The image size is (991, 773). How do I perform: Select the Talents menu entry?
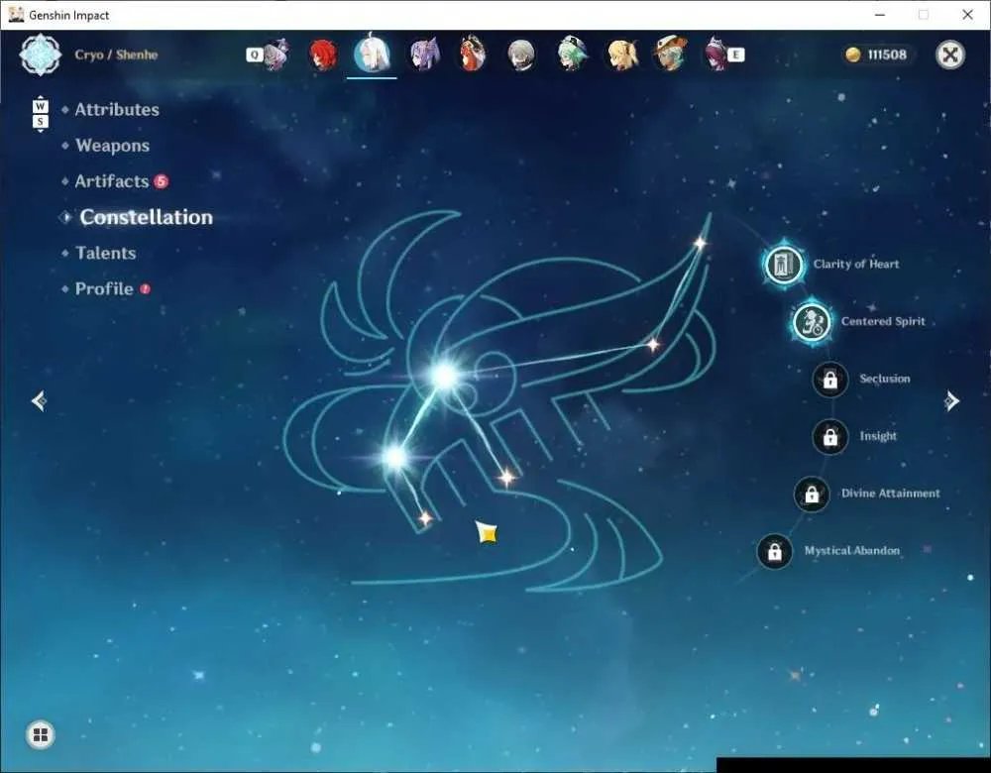tap(106, 253)
